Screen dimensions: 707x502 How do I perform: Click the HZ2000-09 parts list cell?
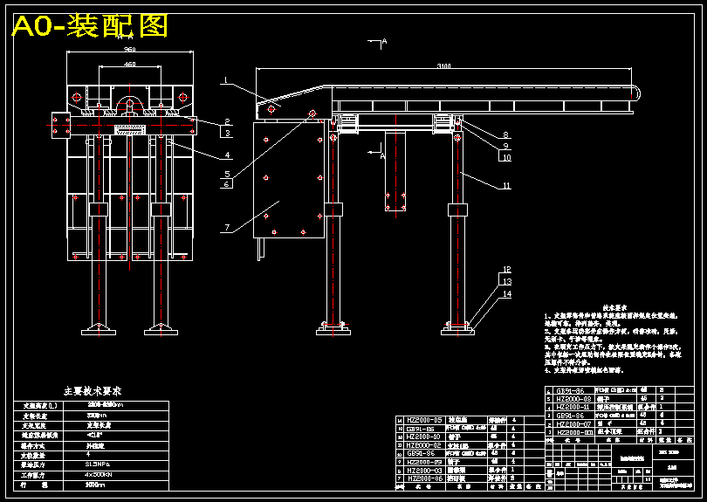pyautogui.click(x=424, y=462)
